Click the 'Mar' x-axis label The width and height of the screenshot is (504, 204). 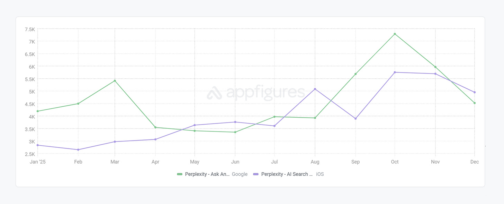coord(115,162)
